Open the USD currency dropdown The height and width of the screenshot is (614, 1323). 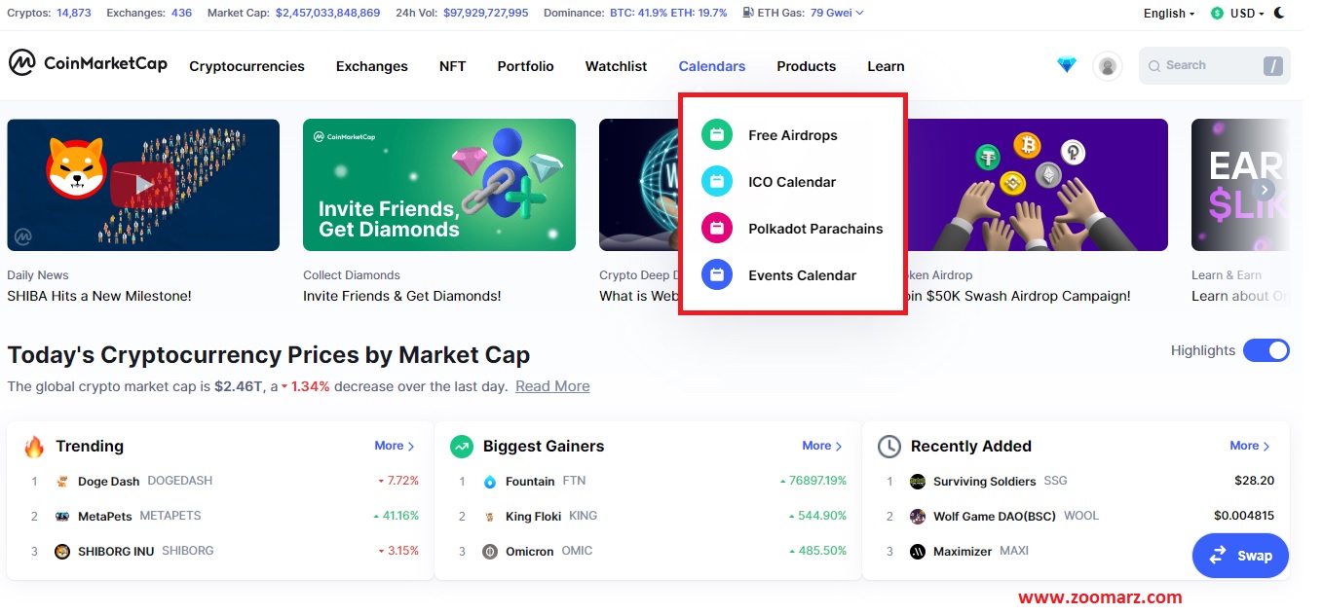[1239, 14]
